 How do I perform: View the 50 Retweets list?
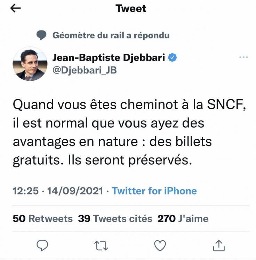click(x=42, y=219)
